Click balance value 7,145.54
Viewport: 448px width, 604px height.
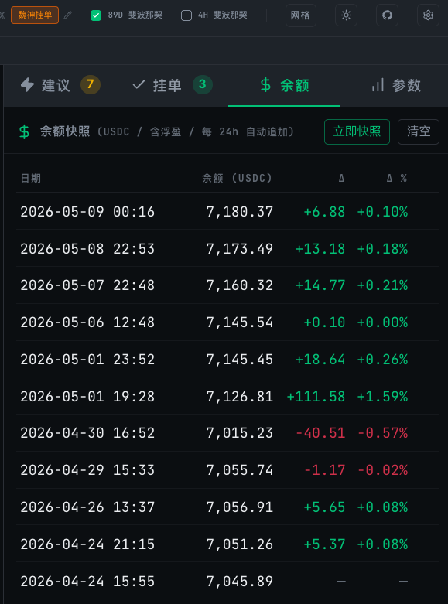pyautogui.click(x=239, y=322)
